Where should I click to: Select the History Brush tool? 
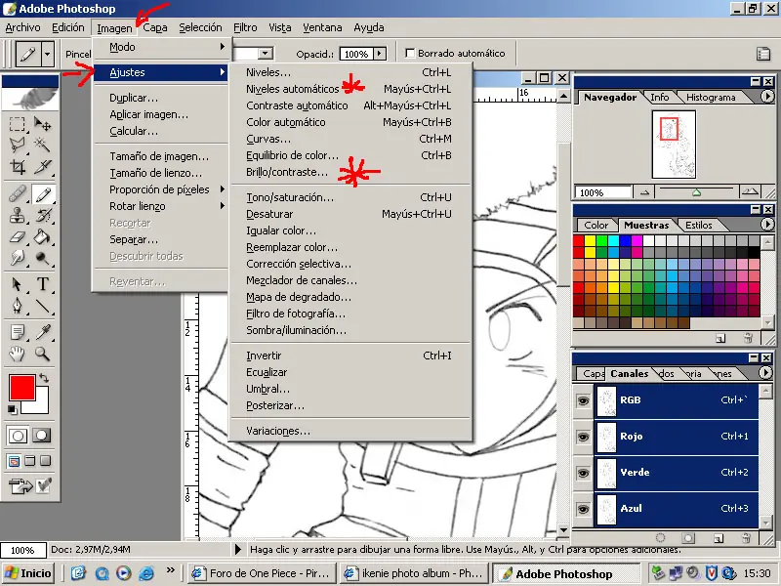(43, 215)
